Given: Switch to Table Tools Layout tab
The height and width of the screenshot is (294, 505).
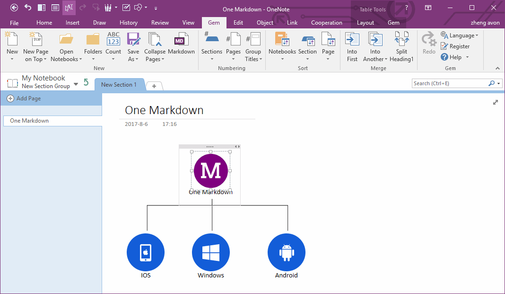Looking at the screenshot, I should point(365,23).
